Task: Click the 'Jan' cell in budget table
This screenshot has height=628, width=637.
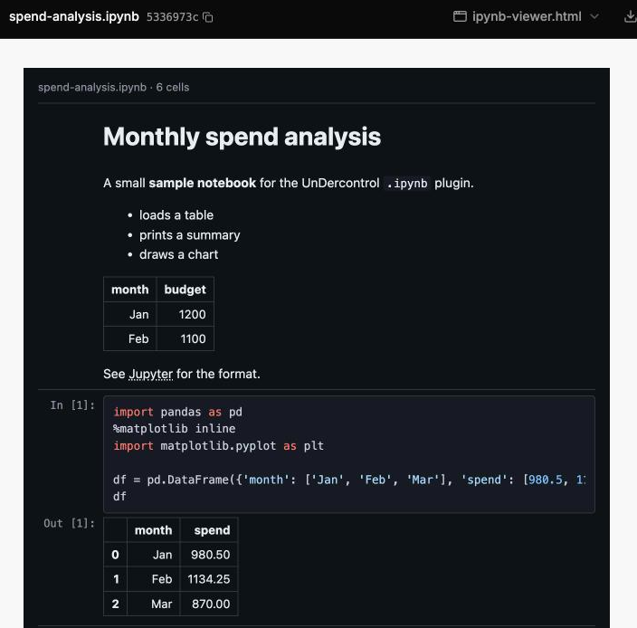Action: point(130,314)
